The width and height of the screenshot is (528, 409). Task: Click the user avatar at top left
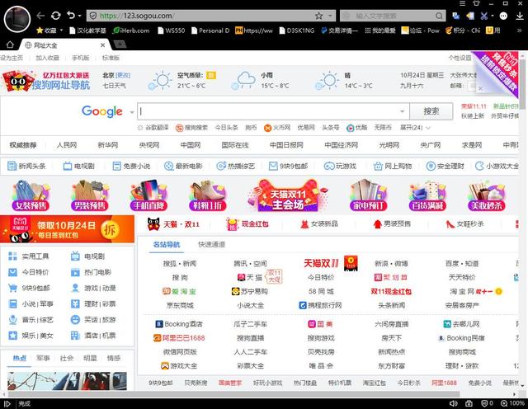click(x=17, y=19)
